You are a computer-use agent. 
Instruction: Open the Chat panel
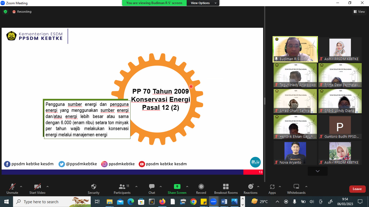pyautogui.click(x=152, y=187)
